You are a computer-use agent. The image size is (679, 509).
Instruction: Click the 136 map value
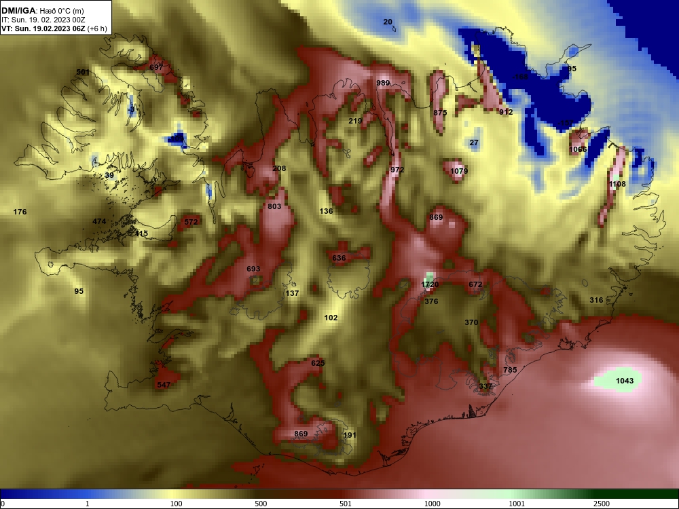point(326,211)
